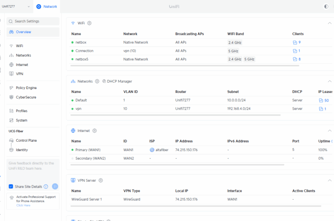Click the Search Settings field

tap(33, 21)
